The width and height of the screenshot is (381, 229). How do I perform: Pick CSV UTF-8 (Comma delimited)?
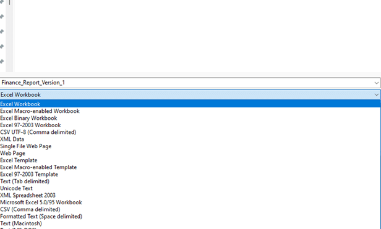pyautogui.click(x=191, y=132)
